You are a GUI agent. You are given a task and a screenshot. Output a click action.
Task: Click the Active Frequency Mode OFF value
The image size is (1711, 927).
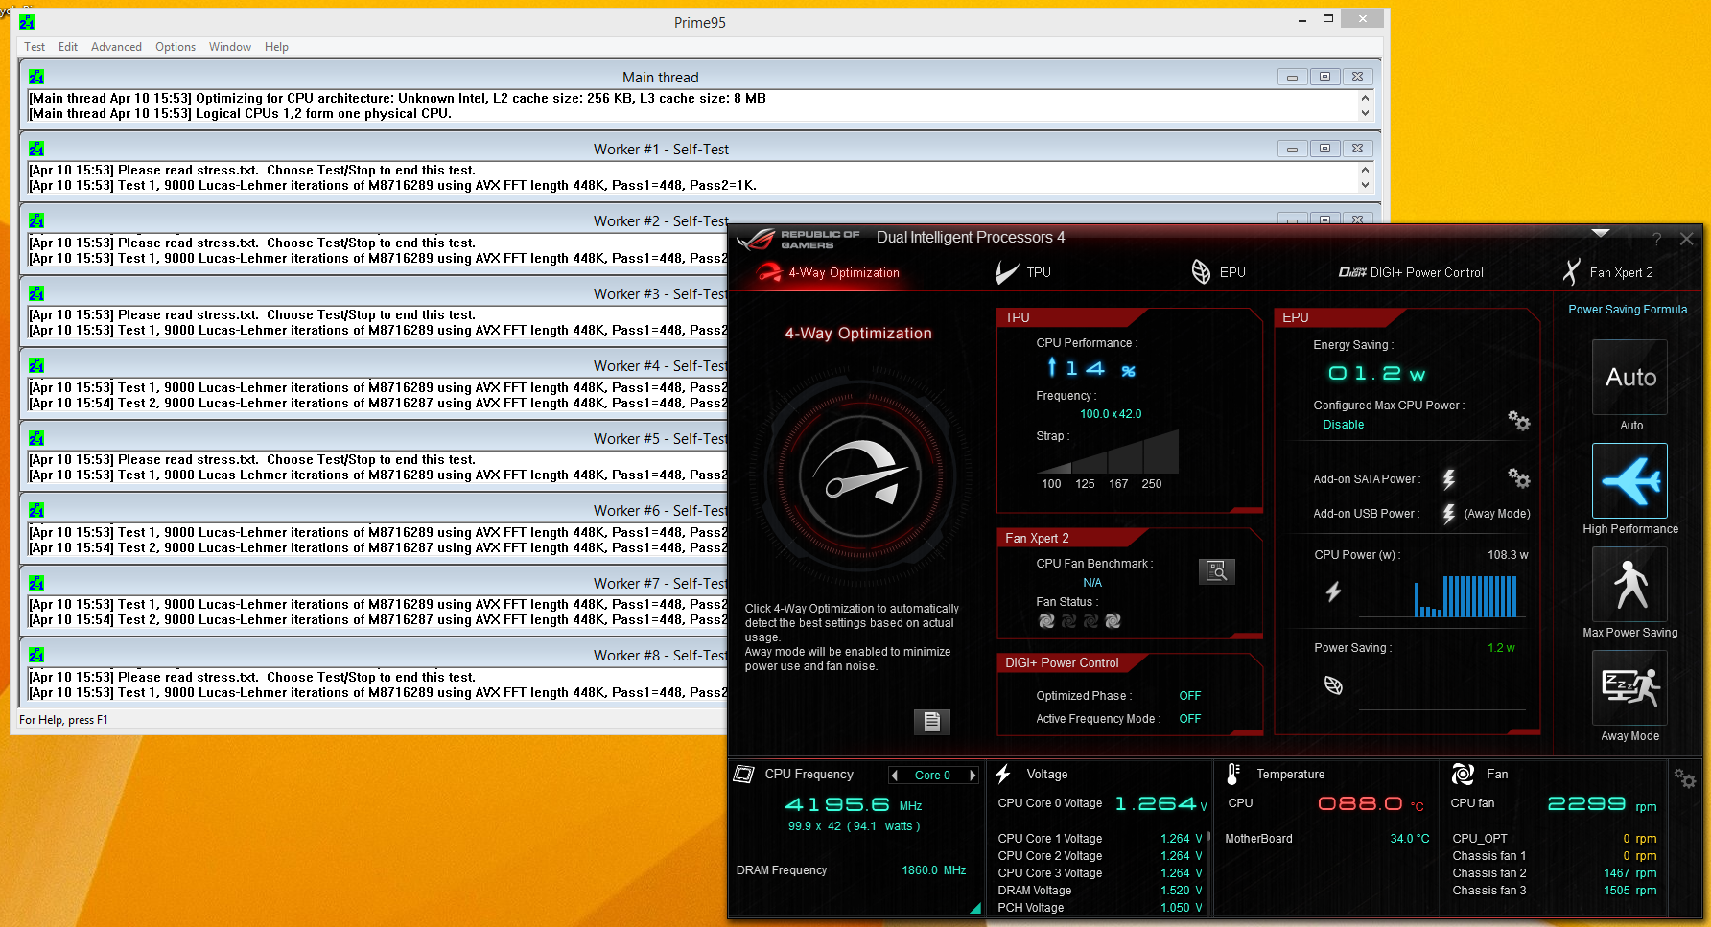pyautogui.click(x=1189, y=719)
